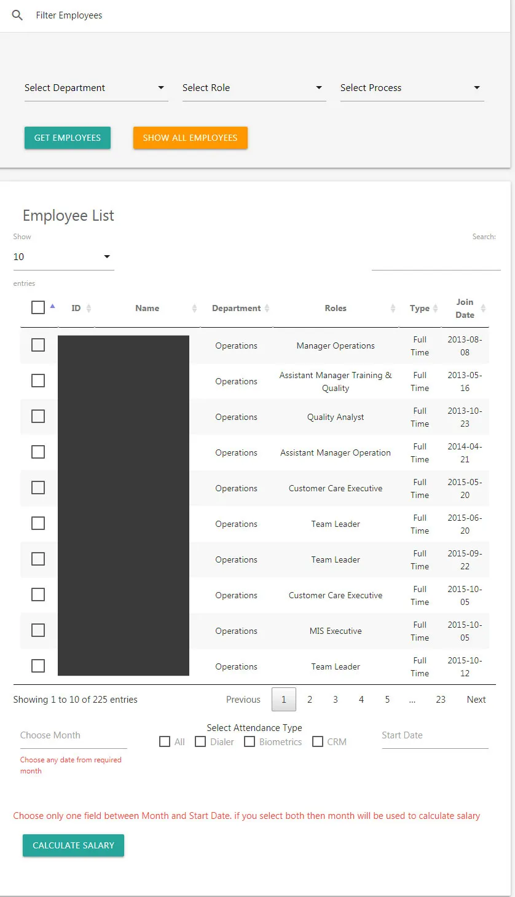Jump to pagination page 23
The image size is (515, 897).
coord(441,700)
